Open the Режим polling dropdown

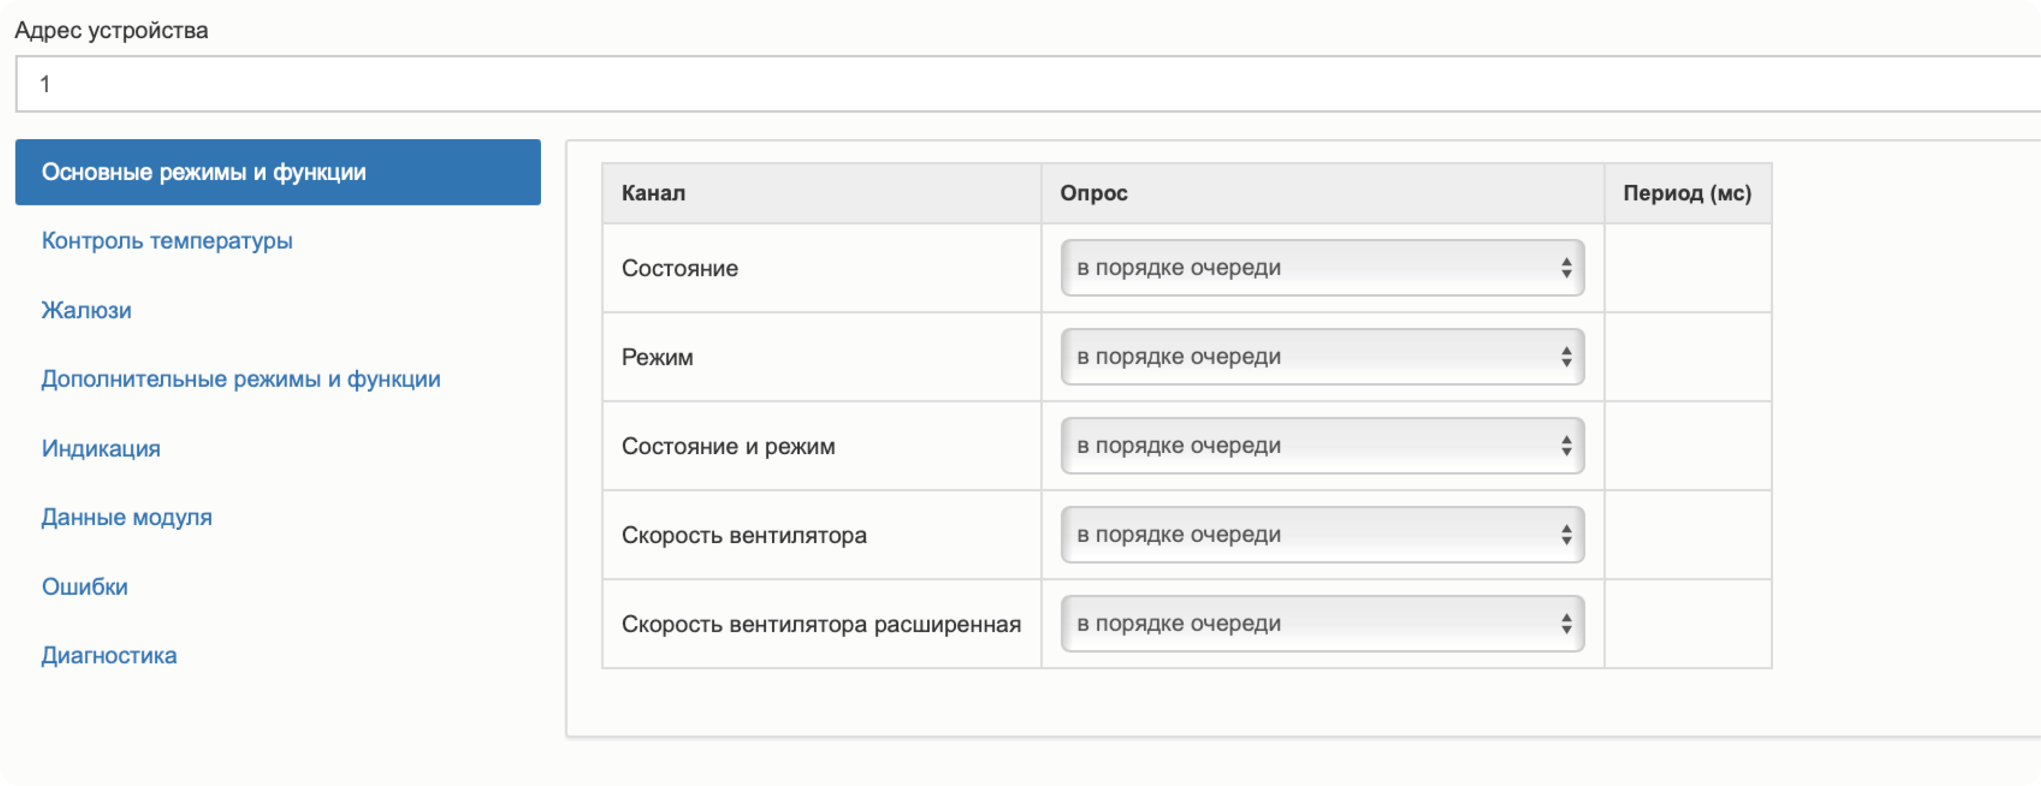click(1321, 356)
